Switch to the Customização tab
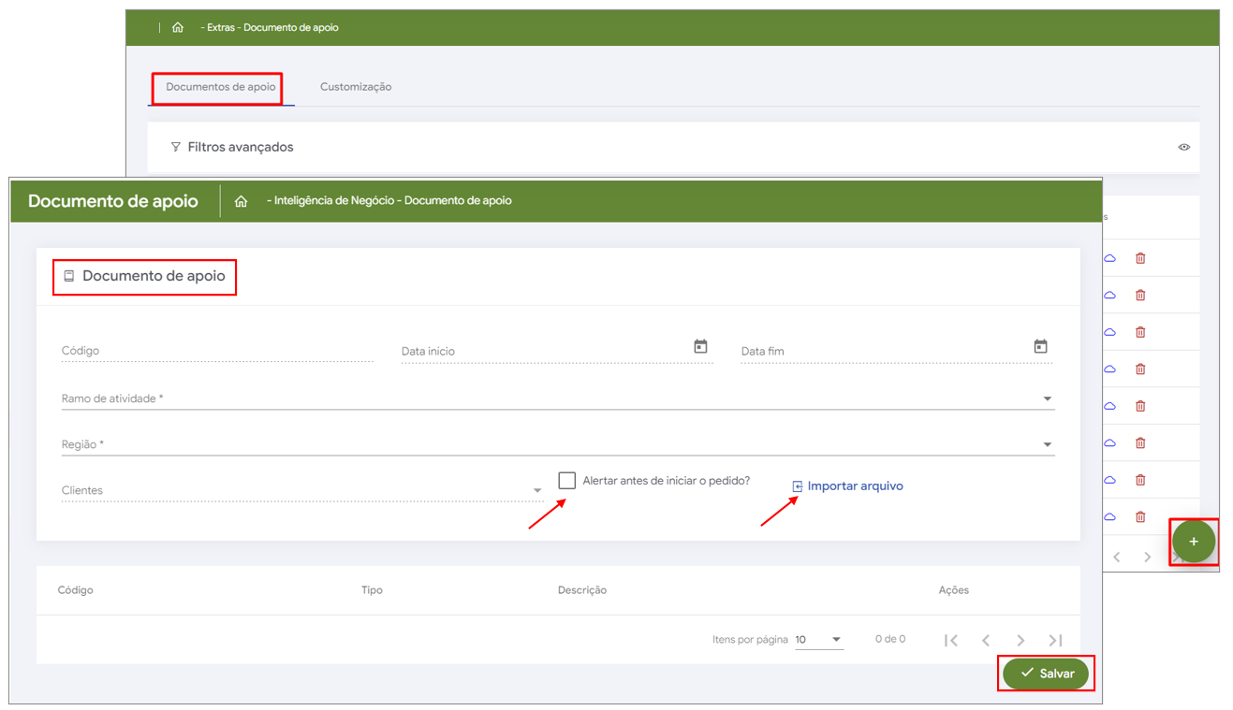 pos(356,87)
